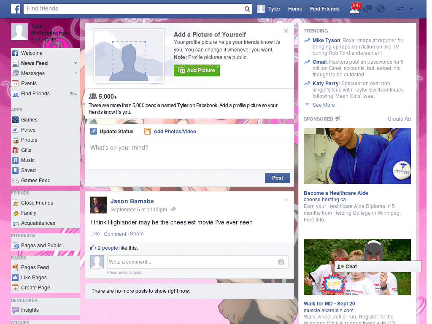The width and height of the screenshot is (432, 324).
Task: Expand the News Feed sort dropdown arrow
Action: [76, 63]
